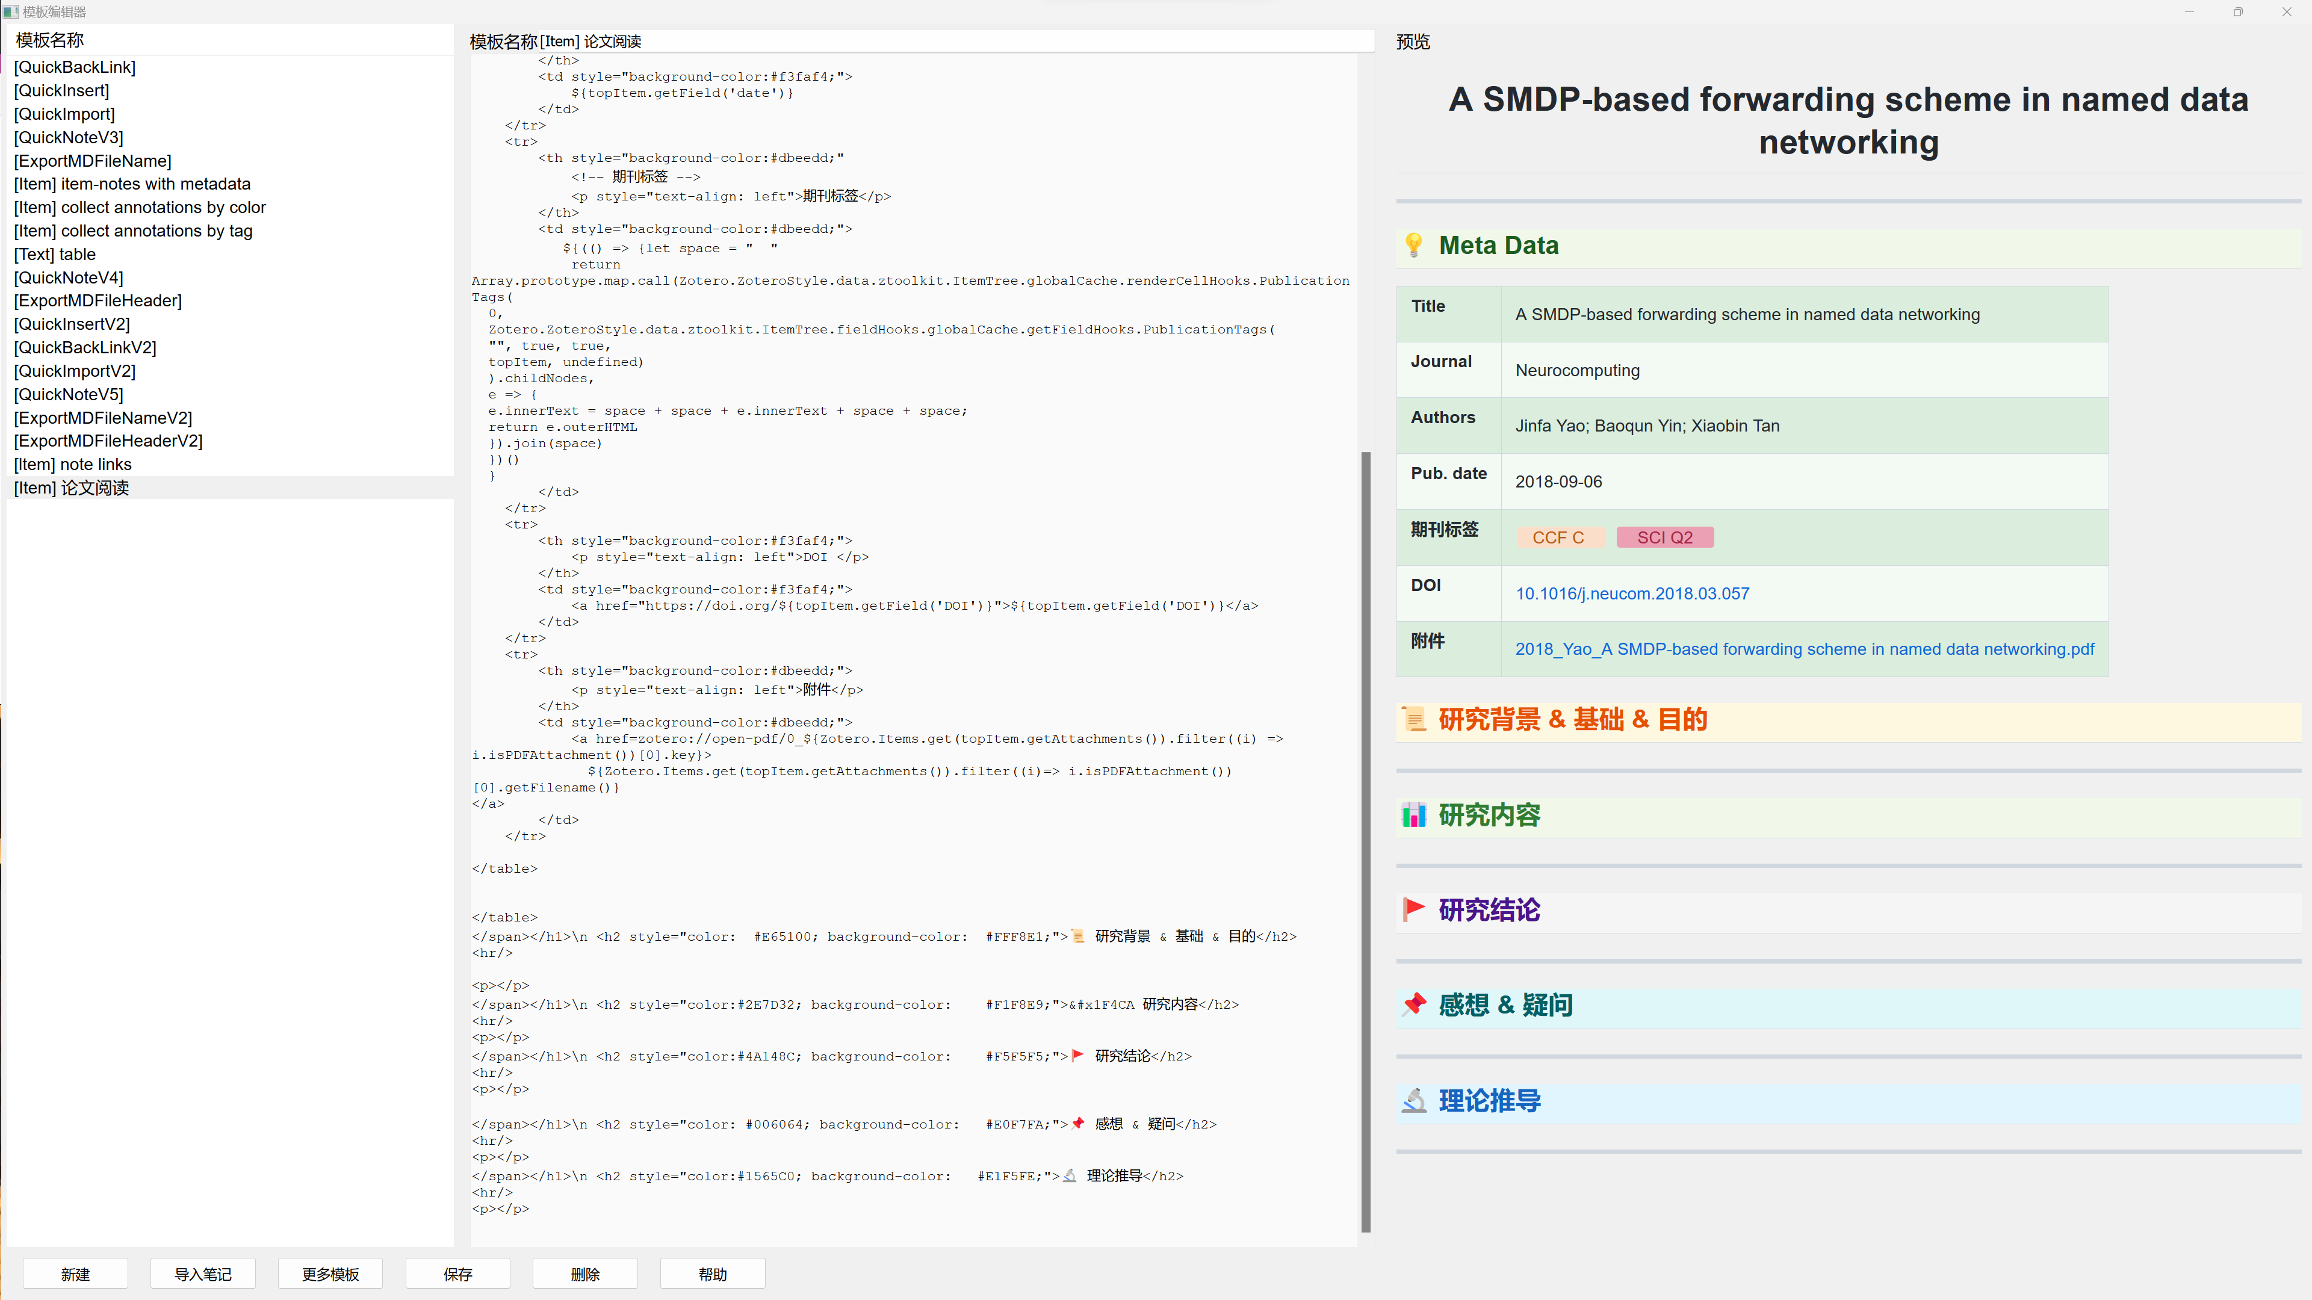Click the pushpin icon beside 感想 & 疑问
Image resolution: width=2312 pixels, height=1300 pixels.
coord(1415,1004)
